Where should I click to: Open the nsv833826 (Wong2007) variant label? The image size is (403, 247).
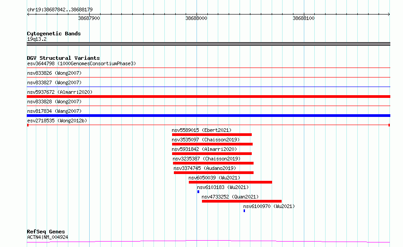click(54, 73)
